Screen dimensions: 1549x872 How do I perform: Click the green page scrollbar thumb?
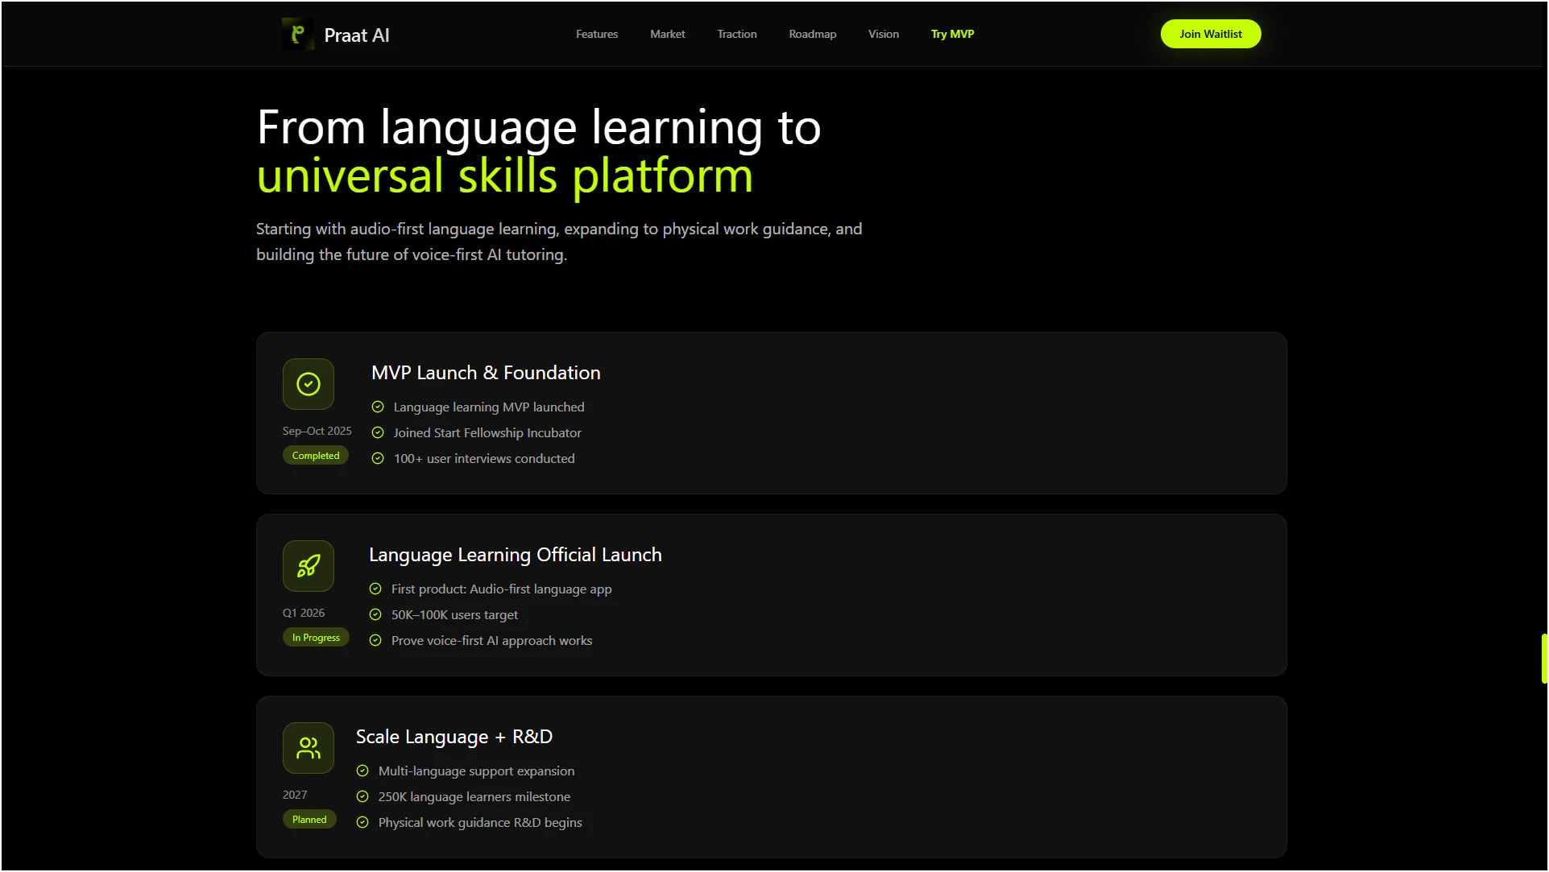coord(1544,658)
